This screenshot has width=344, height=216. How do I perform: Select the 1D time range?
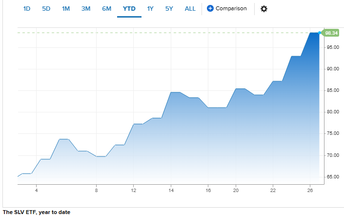[x=27, y=9]
